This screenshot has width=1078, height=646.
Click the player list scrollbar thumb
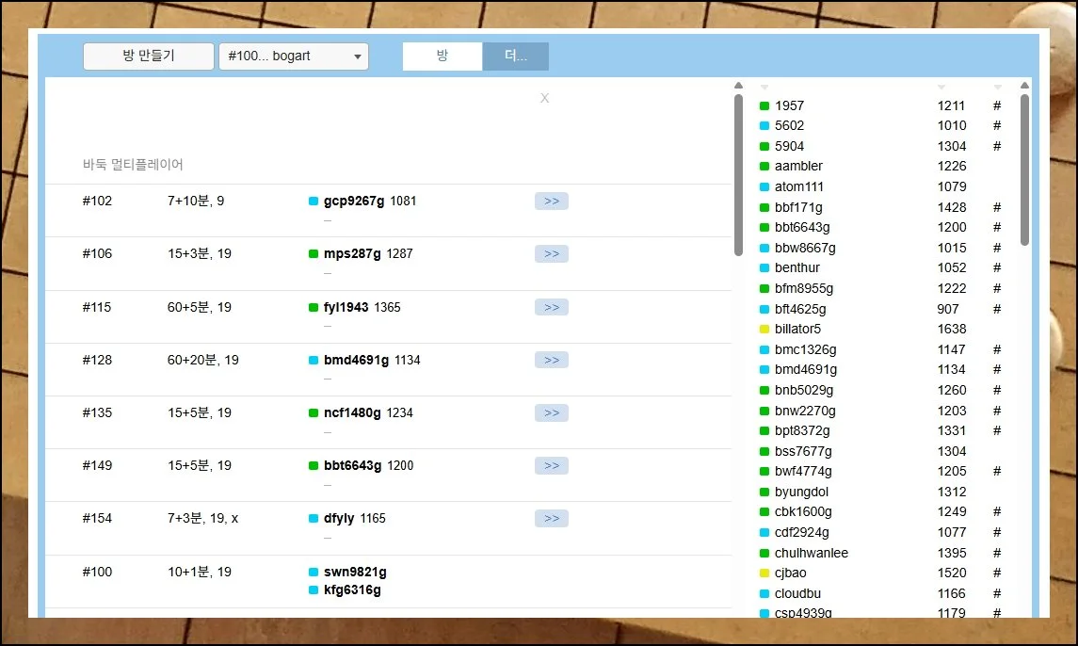tap(1025, 170)
